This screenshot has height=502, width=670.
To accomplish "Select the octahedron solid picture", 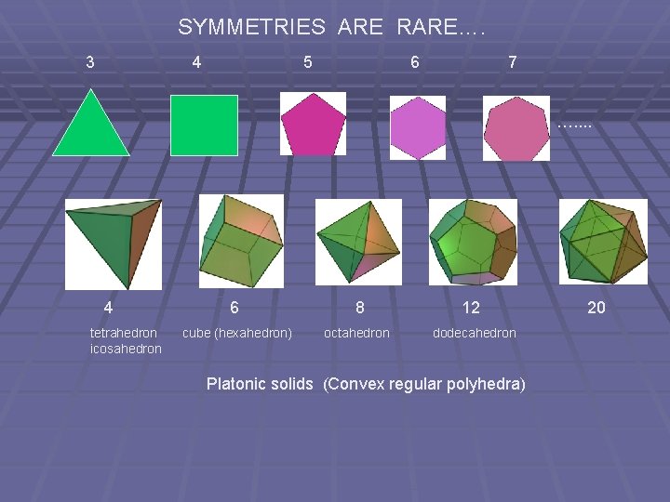I will (358, 242).
